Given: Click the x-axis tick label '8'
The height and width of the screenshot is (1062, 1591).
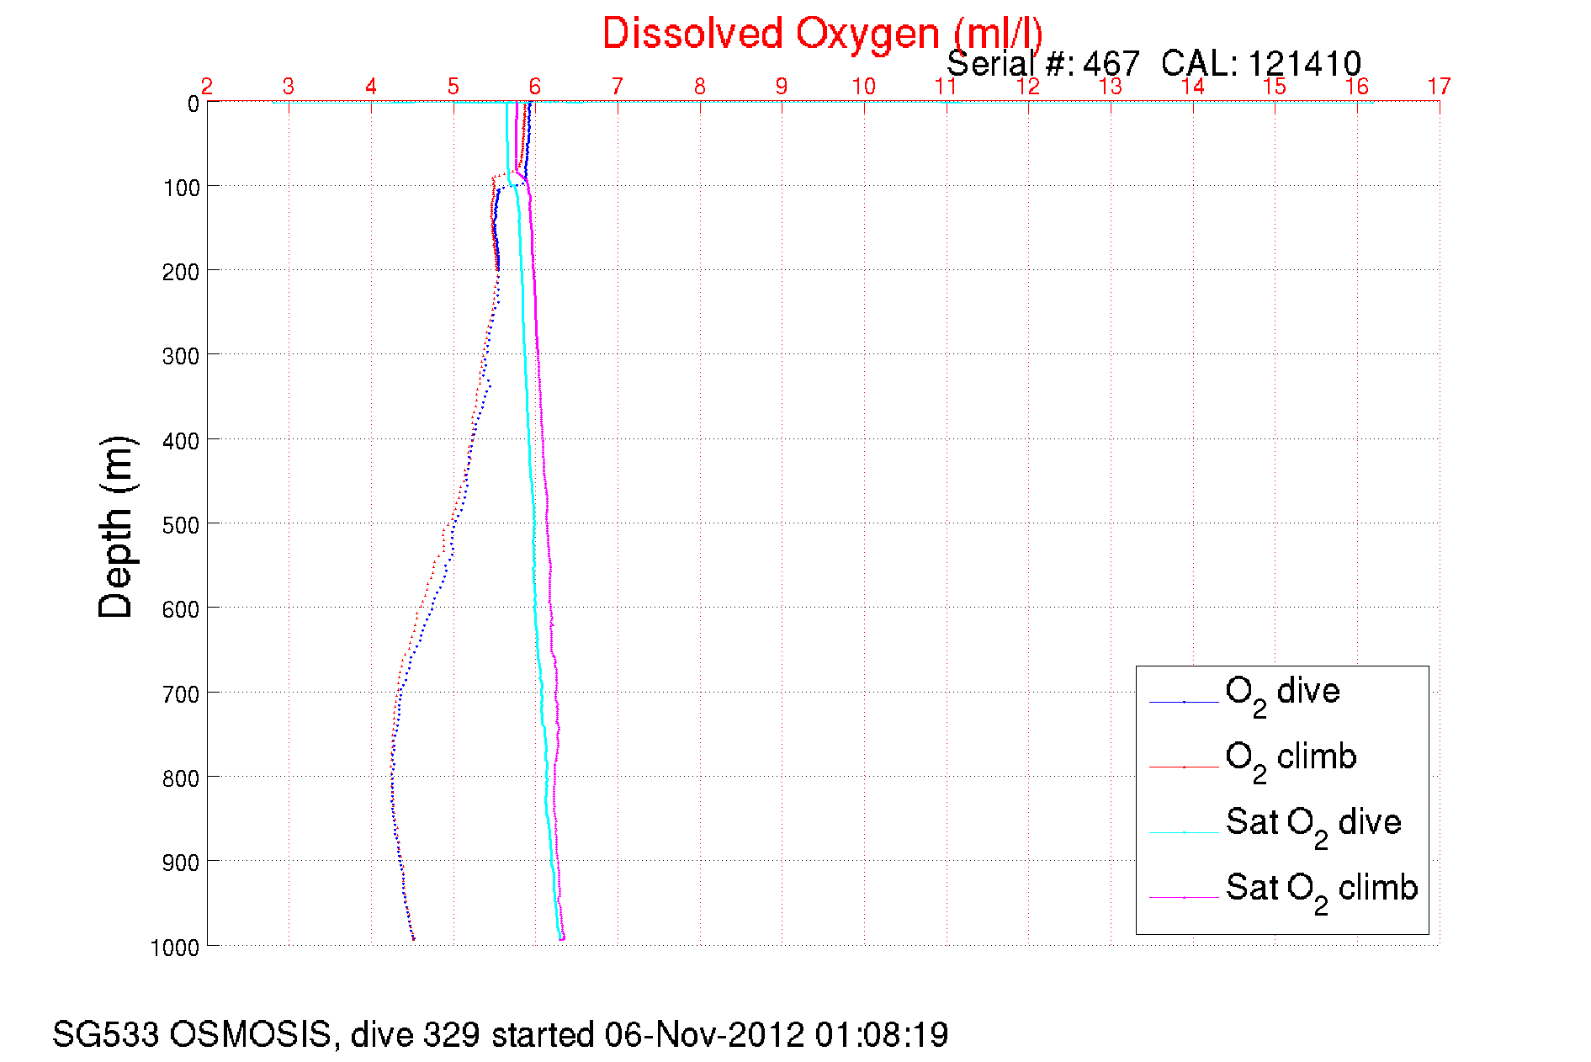Looking at the screenshot, I should coord(700,87).
